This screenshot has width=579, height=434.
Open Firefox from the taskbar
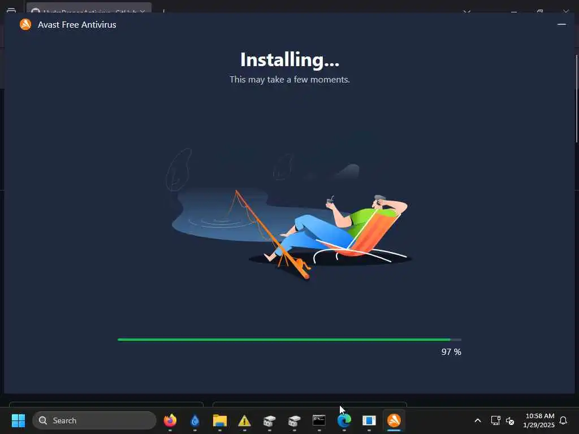tap(170, 420)
